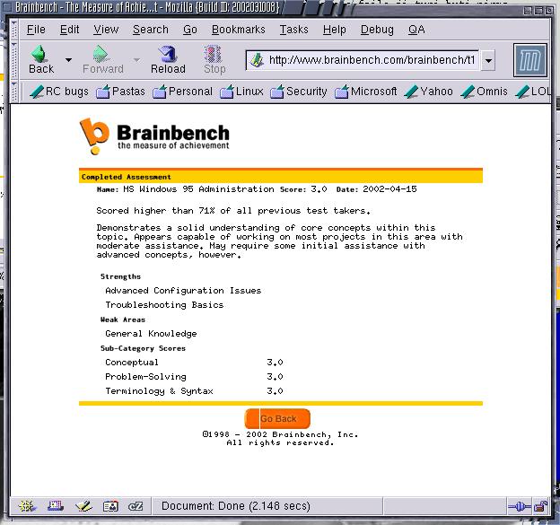560x525 pixels.
Task: Collapse the bookmarks toolbar grippy handle
Action: coord(14,92)
